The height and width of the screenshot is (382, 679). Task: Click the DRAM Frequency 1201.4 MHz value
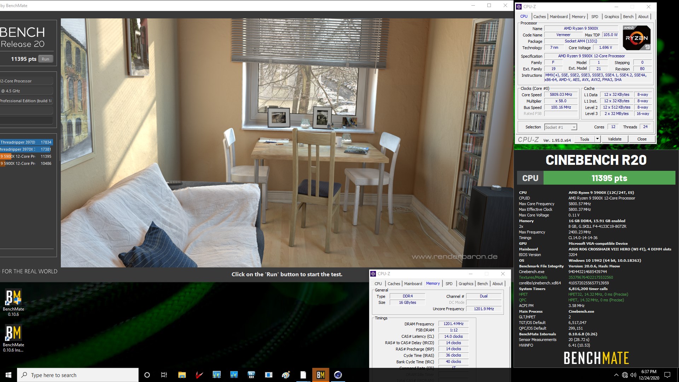453,324
